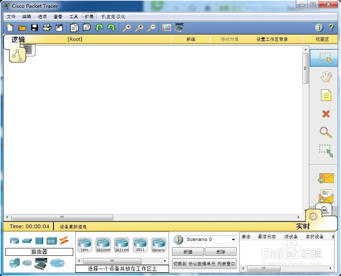341x276 pixels.
Task: Choose the Resize Shape tool
Action: pyautogui.click(x=326, y=151)
